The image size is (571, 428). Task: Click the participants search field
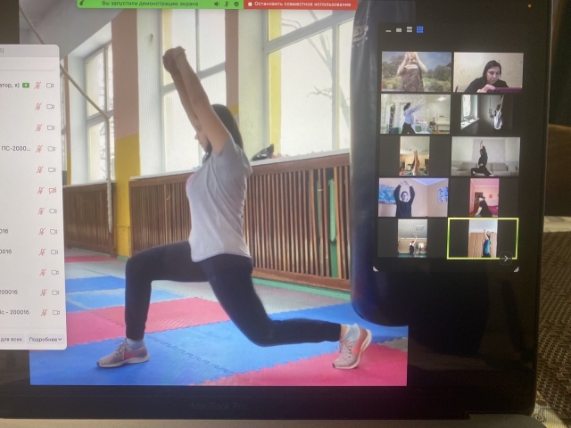[x=28, y=66]
